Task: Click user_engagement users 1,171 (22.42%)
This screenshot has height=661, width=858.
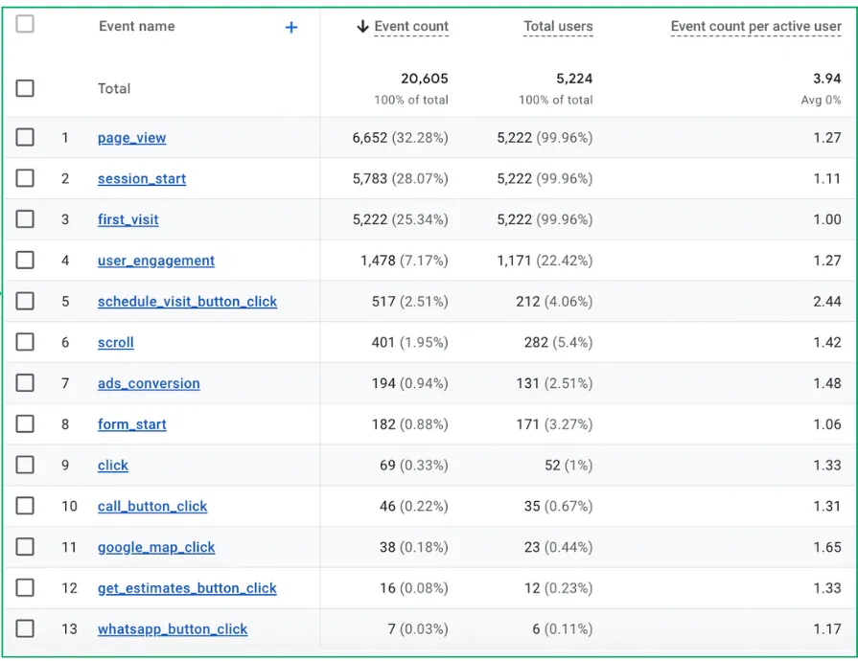Action: click(545, 261)
